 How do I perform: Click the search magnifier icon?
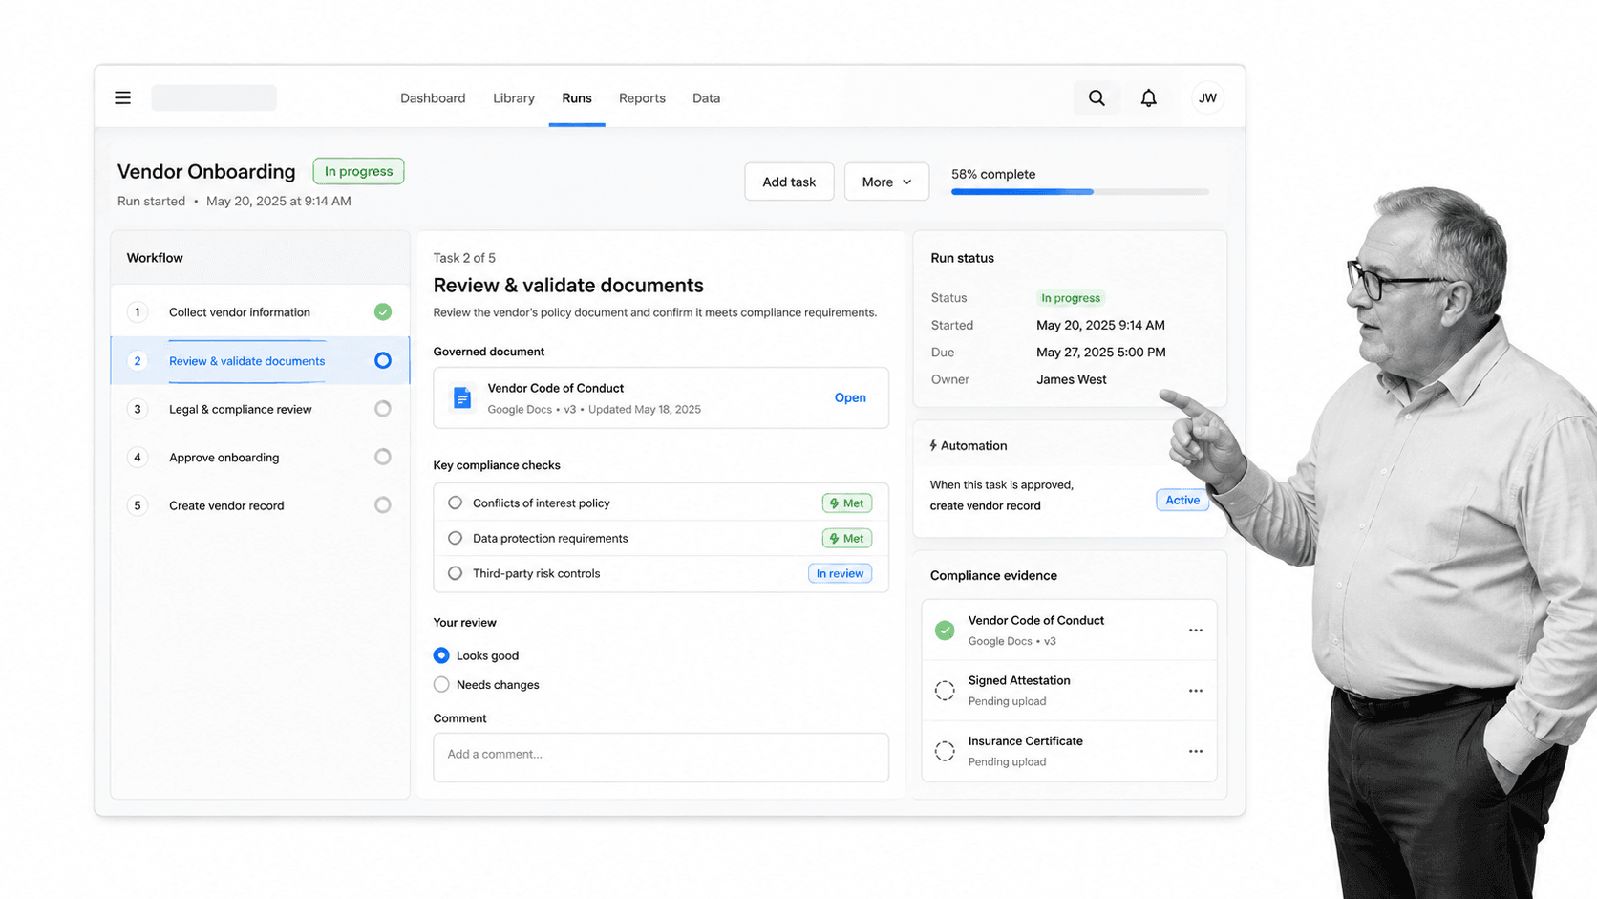[x=1097, y=97]
